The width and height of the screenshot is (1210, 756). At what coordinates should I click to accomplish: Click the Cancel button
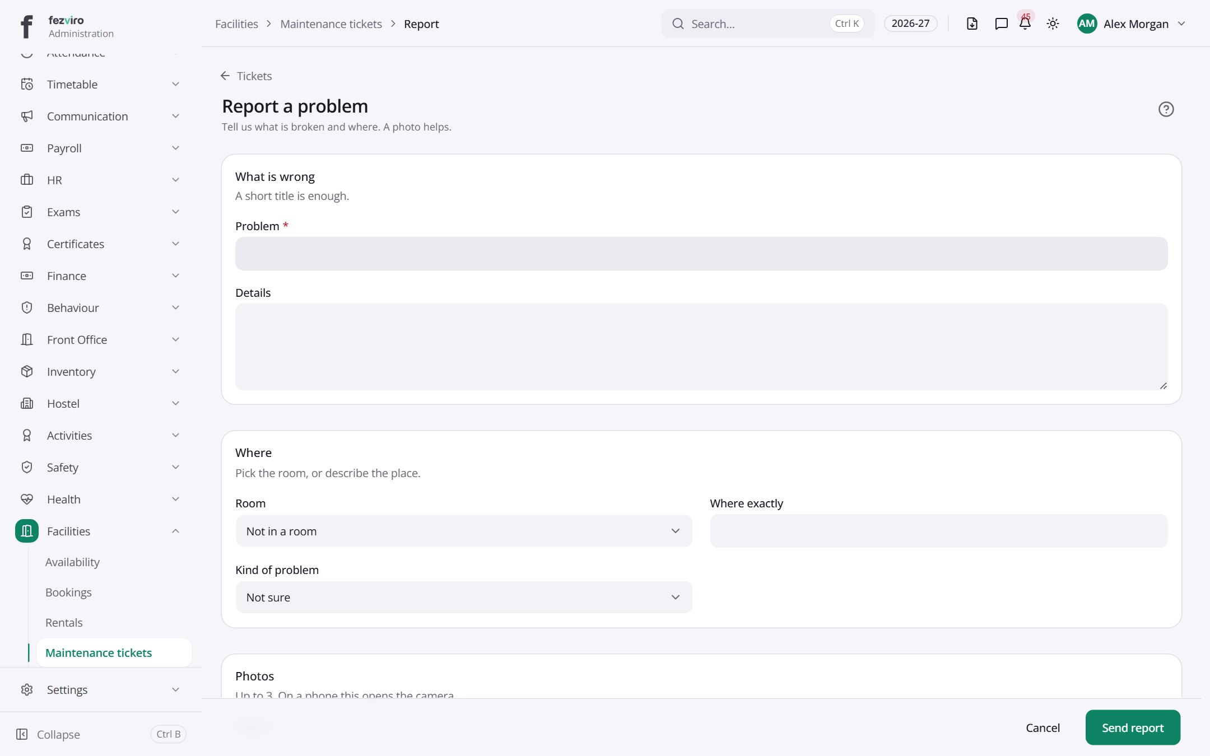click(1043, 727)
